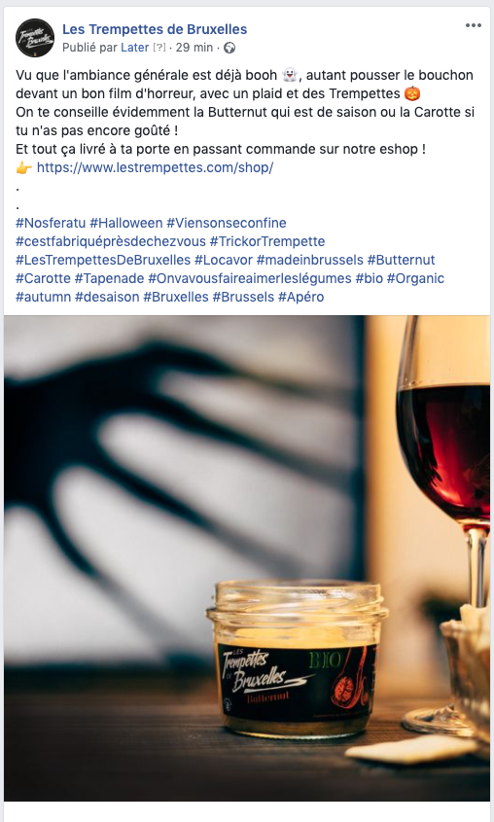Click the #Apéro hashtag

[301, 297]
